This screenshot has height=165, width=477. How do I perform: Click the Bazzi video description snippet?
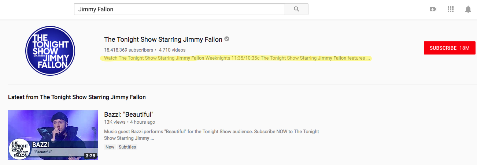211,135
